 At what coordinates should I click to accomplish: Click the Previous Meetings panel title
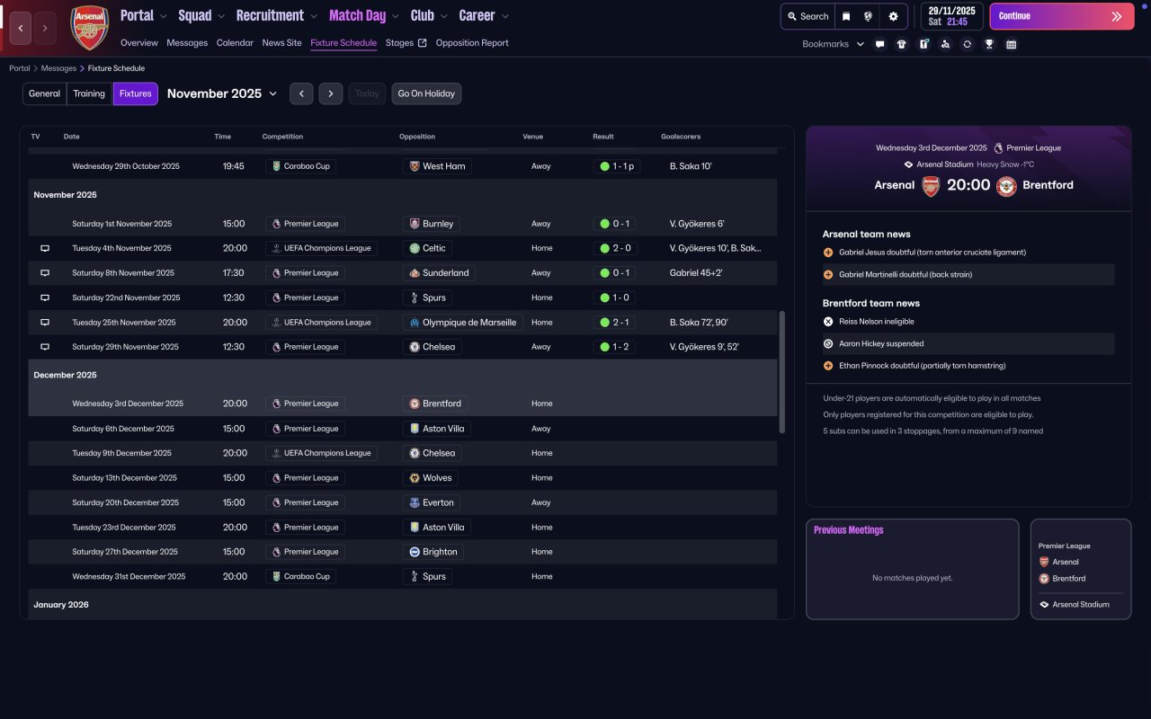point(848,530)
